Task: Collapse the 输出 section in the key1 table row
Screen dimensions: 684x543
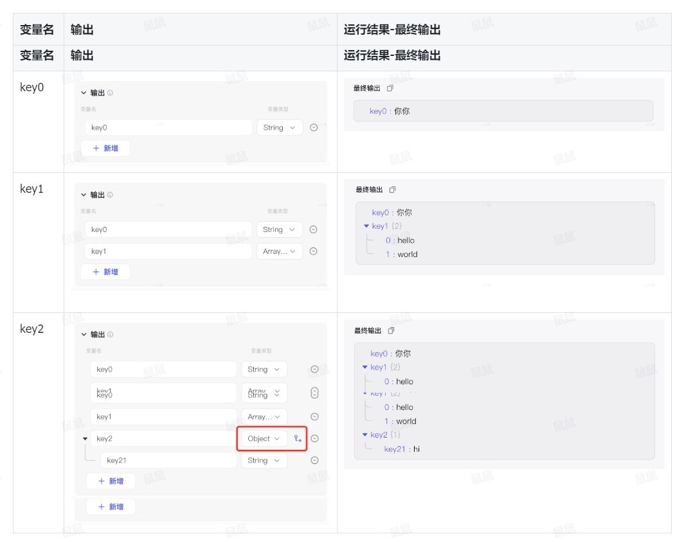Action: point(84,195)
